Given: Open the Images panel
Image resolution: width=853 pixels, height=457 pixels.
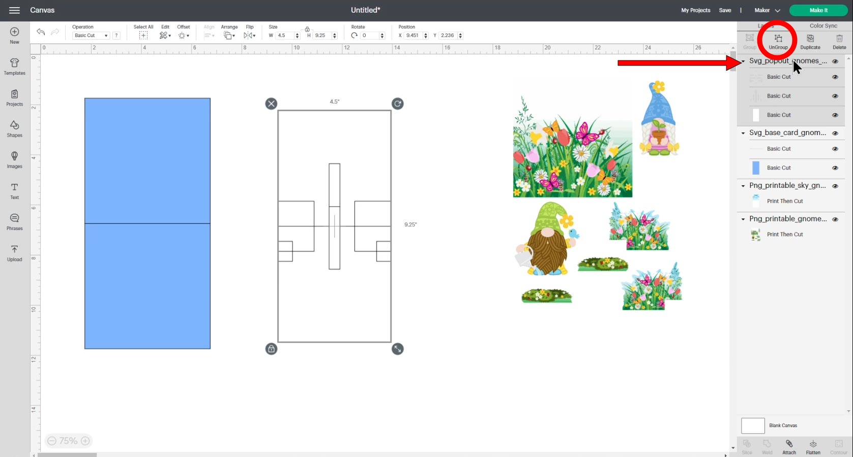Looking at the screenshot, I should pyautogui.click(x=14, y=159).
